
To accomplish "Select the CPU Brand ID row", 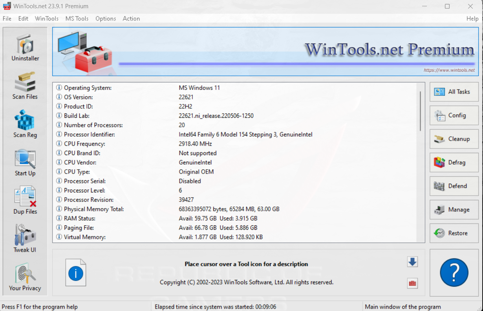I will [x=235, y=153].
